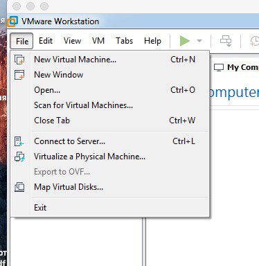Screen dimensions: 259x266
Task: Choose Virtualize a Physical Machine...
Action: [110, 157]
